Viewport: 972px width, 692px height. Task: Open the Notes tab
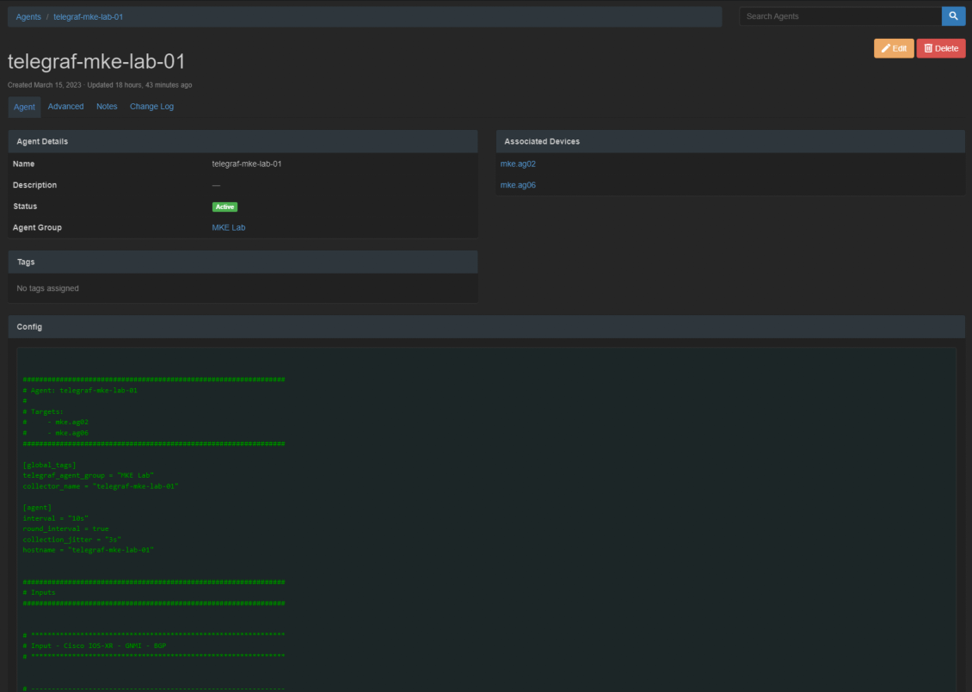pos(107,107)
